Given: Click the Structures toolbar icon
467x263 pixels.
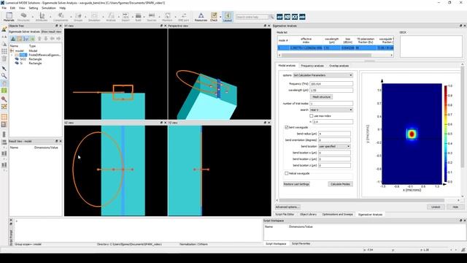Looking at the screenshot, I should tap(23, 17).
